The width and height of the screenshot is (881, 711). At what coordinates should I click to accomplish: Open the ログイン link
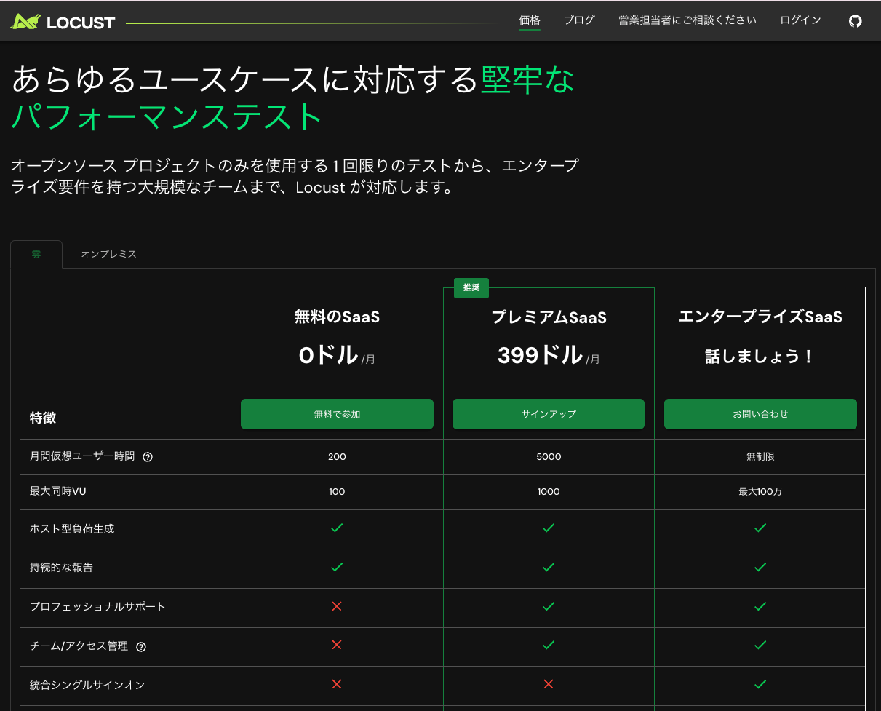point(800,20)
